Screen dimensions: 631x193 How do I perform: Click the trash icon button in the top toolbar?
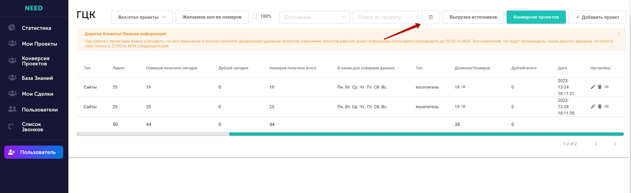tap(431, 17)
